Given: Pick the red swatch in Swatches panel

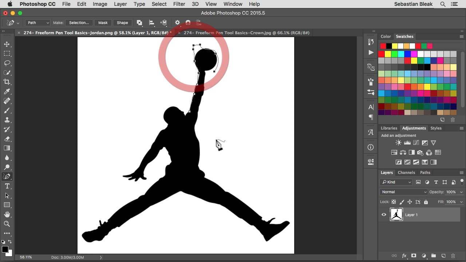Looking at the screenshot, I should point(381,54).
